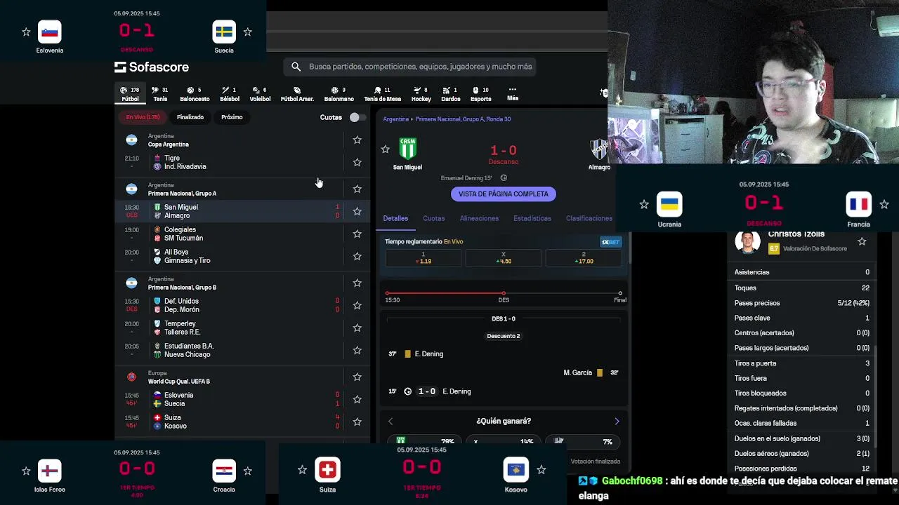This screenshot has height=505, width=899.
Task: Star the San Miguel team in match panel
Action: pos(385,149)
